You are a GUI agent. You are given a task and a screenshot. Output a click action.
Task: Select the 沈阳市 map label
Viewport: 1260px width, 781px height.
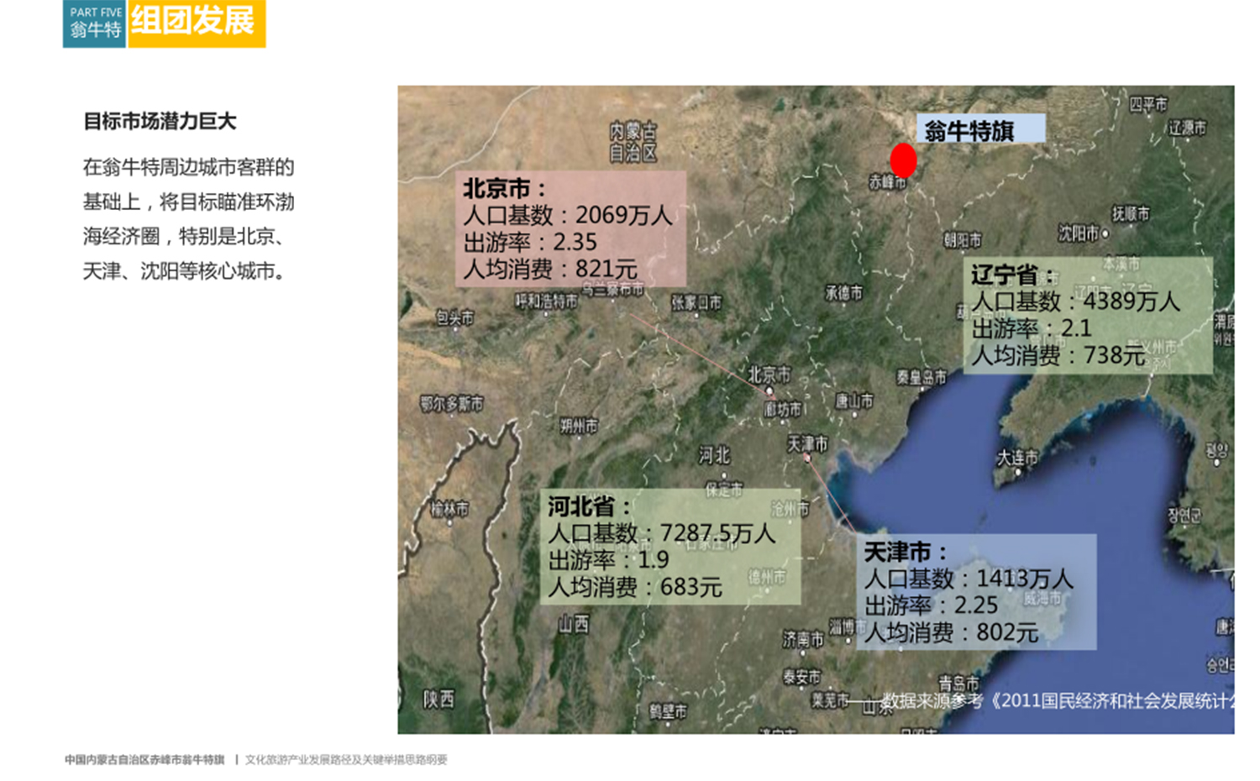[1078, 233]
